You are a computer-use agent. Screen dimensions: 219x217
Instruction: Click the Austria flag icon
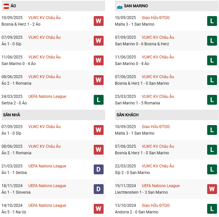(x=6, y=6)
